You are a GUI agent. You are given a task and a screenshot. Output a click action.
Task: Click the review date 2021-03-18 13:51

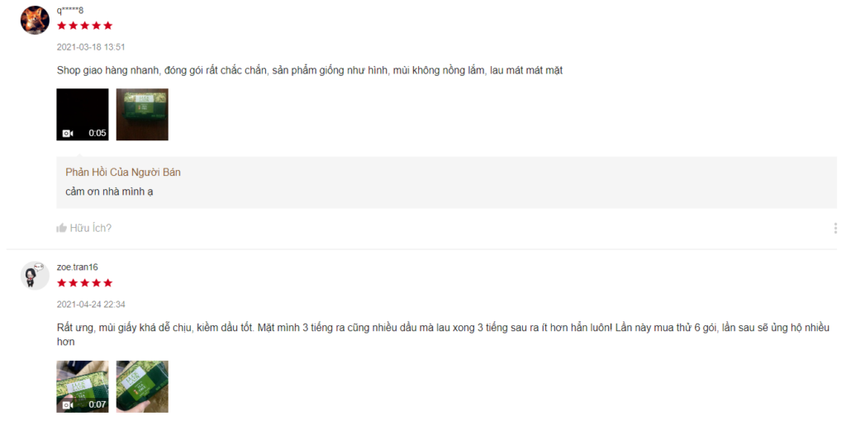pyautogui.click(x=91, y=47)
